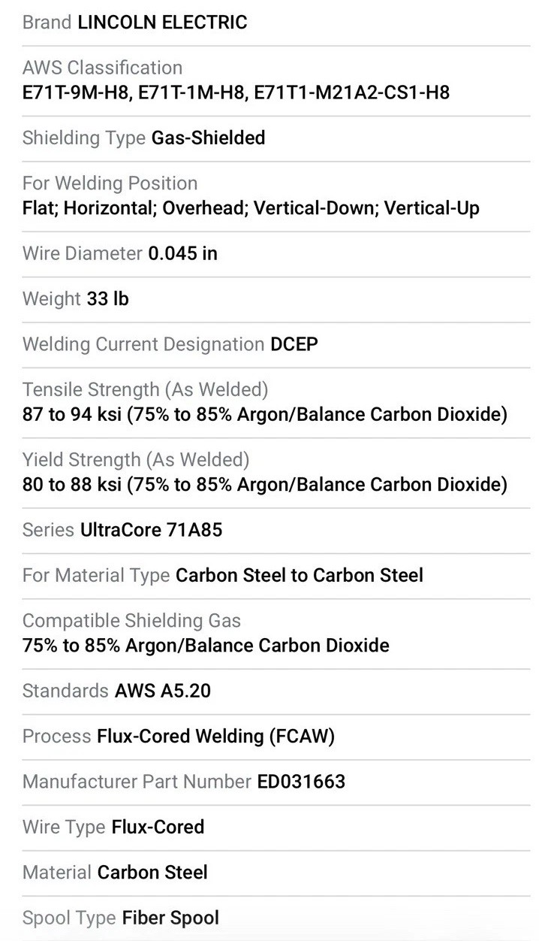Click the Fiber Spool spool type value

tap(170, 918)
